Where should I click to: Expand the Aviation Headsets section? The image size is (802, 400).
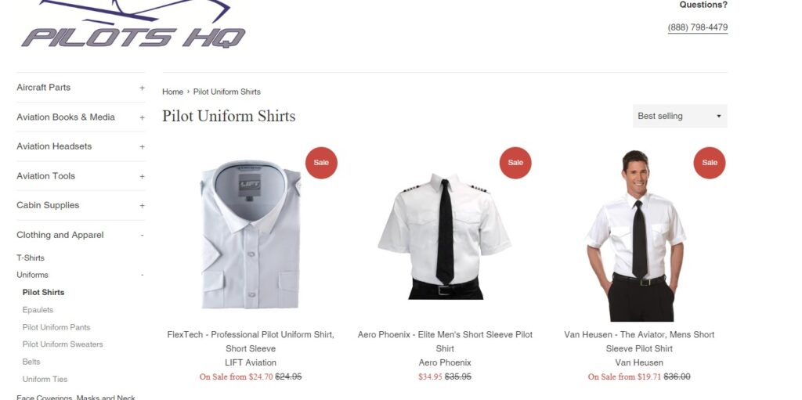[x=142, y=147]
